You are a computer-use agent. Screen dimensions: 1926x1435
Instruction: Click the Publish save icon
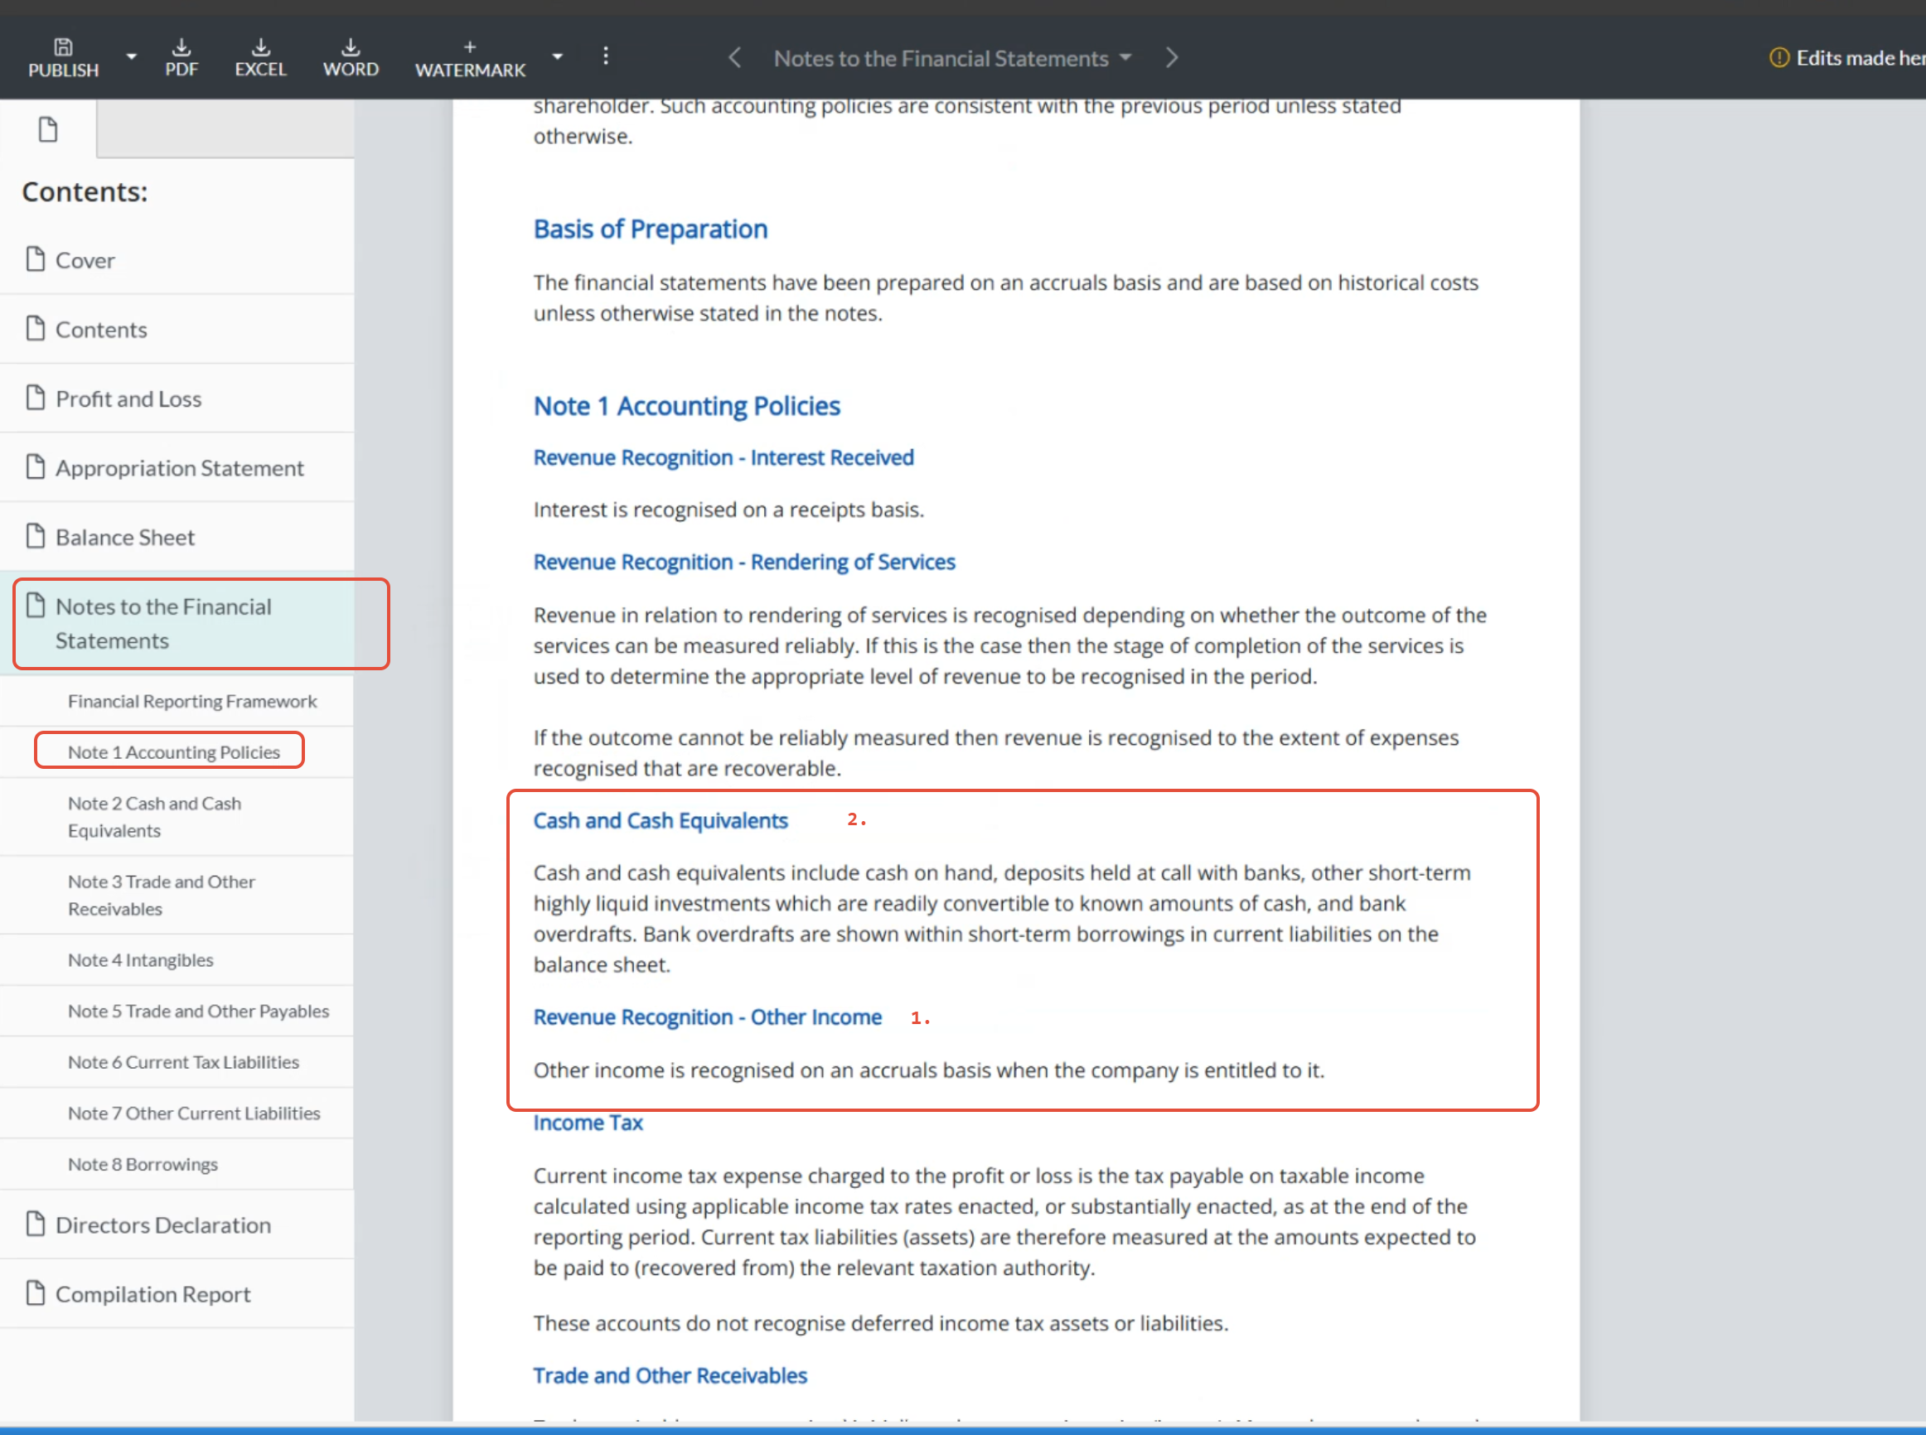tap(62, 48)
